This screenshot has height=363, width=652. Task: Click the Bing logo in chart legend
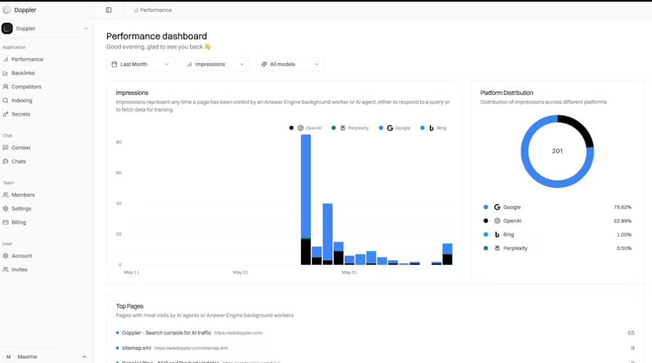tap(431, 128)
